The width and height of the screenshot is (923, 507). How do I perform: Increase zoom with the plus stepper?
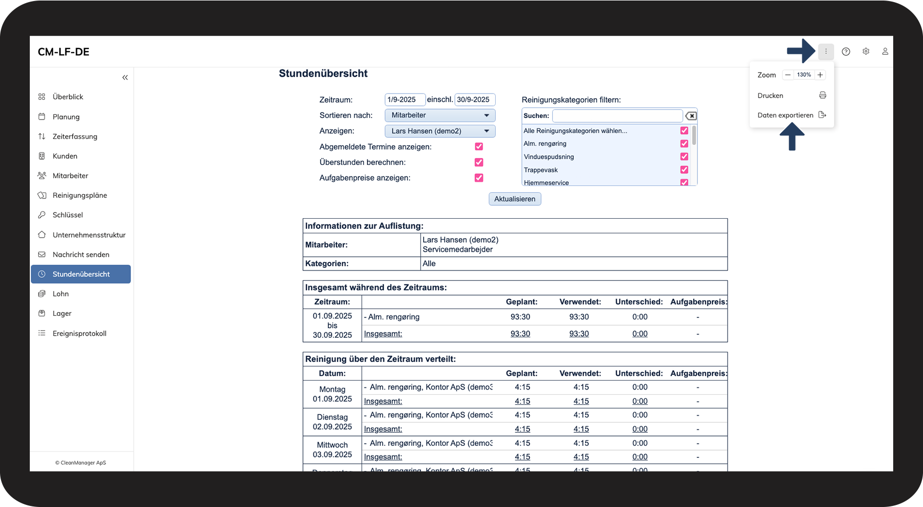(820, 75)
